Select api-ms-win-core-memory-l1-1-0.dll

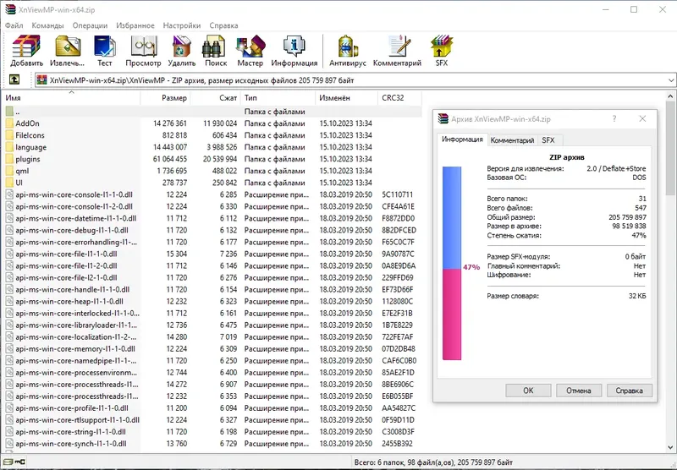(x=212, y=348)
